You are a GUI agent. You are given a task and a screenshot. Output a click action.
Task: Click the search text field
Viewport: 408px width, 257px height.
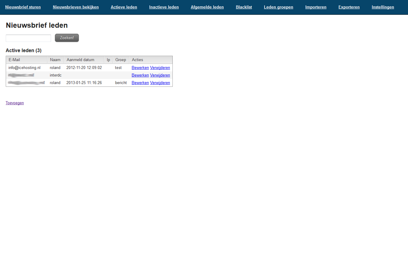click(x=28, y=38)
